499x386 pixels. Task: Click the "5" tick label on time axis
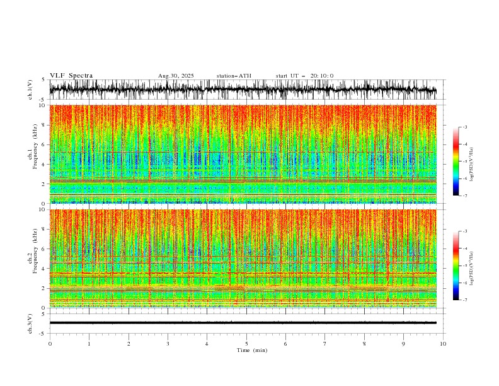[246, 344]
